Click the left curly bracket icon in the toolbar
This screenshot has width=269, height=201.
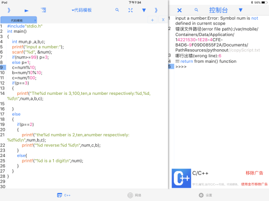click(x=9, y=10)
